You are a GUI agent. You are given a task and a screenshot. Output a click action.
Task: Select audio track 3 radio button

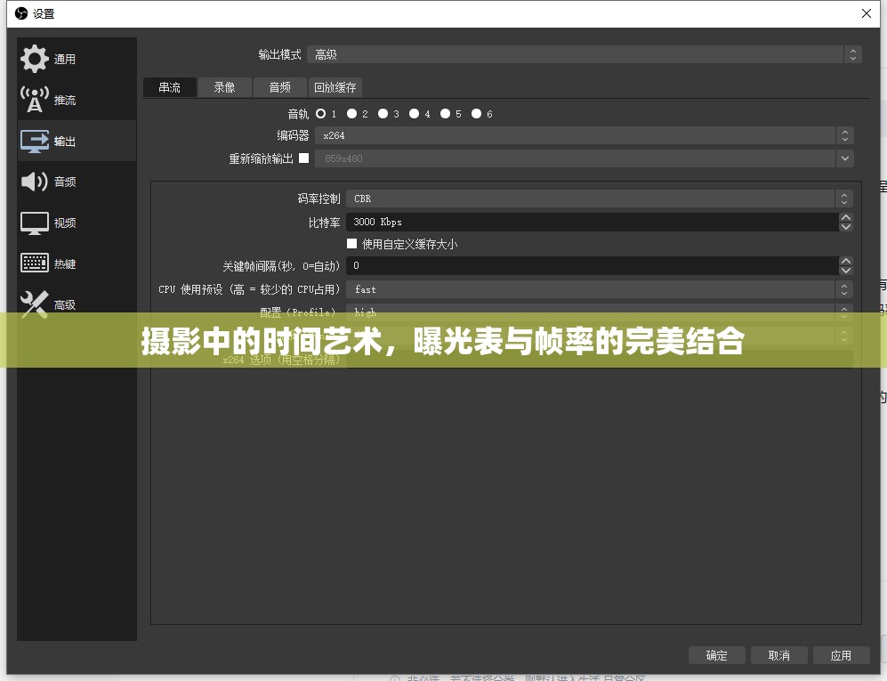click(x=383, y=114)
